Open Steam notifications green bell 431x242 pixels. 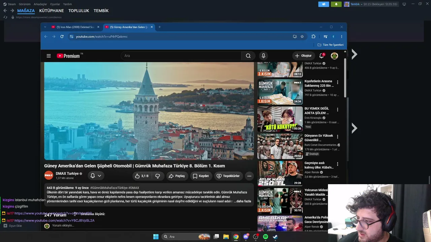336,4
